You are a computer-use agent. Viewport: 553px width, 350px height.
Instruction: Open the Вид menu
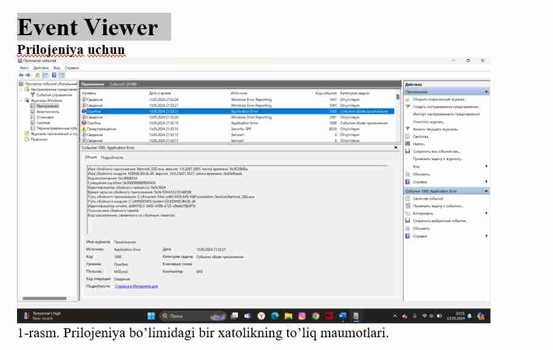pyautogui.click(x=57, y=68)
